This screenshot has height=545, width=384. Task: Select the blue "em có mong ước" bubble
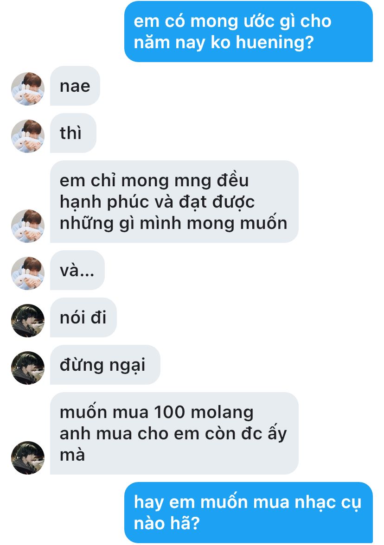[249, 32]
